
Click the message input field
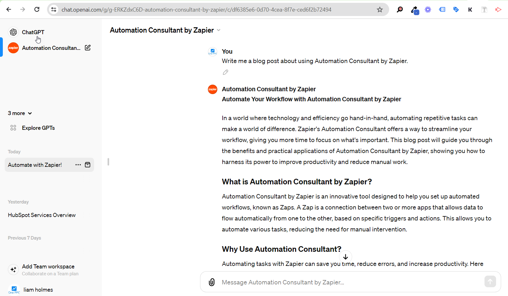314,282
